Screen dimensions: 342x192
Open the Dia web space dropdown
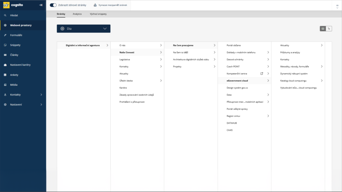[x=83, y=29]
